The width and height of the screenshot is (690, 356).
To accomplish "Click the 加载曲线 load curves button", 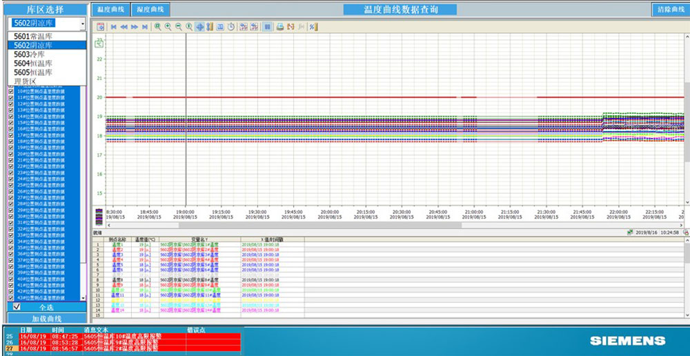I will pyautogui.click(x=47, y=318).
